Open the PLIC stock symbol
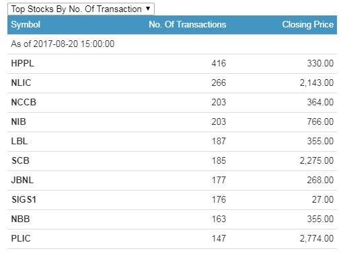Image resolution: width=341 pixels, height=253 pixels. [21, 238]
